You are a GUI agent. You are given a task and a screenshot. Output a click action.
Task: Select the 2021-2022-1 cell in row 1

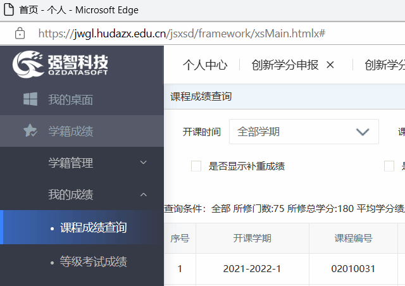(x=252, y=269)
